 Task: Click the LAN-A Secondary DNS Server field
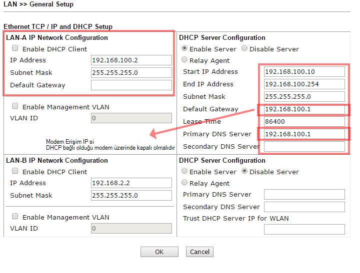[304, 146]
